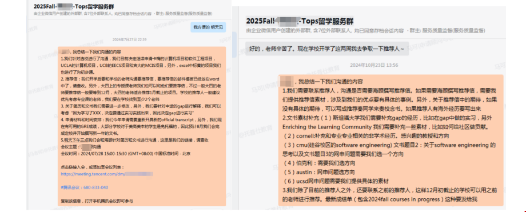Click the '1.我们针对选校进行了沟通' line
The width and height of the screenshot is (526, 212).
click(141, 65)
